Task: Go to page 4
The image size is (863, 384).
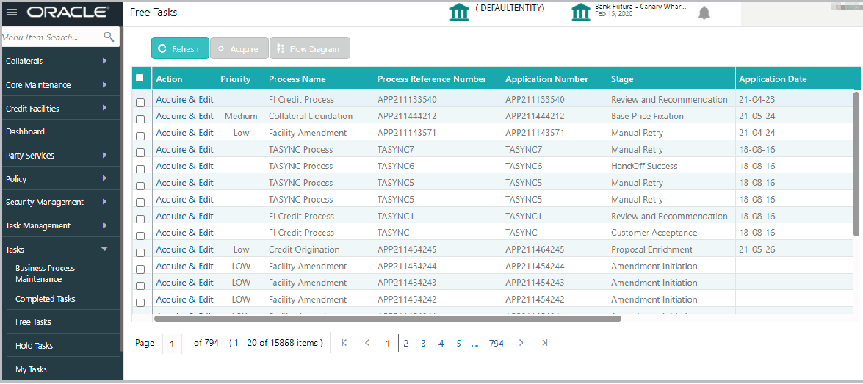Action: coord(441,343)
